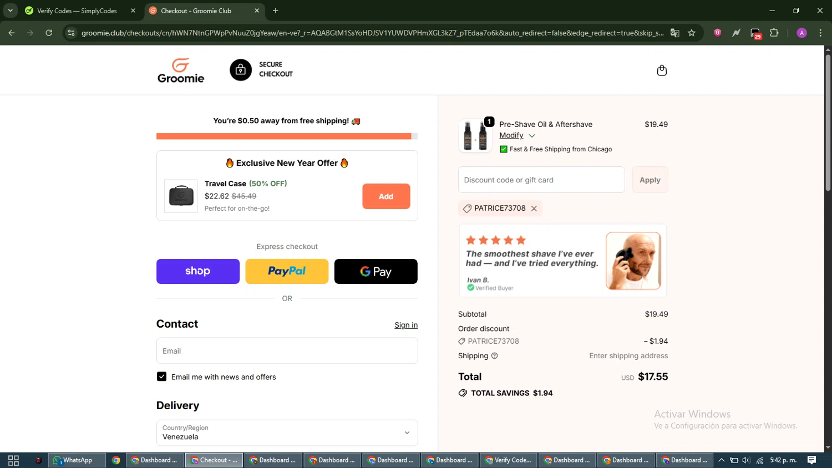Screen dimensions: 832x468
Task: Switch to Verify Codes — SimplyCodes tab
Action: pos(77,11)
